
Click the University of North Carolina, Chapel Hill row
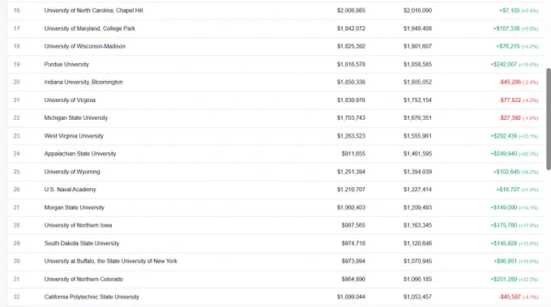pyautogui.click(x=275, y=11)
